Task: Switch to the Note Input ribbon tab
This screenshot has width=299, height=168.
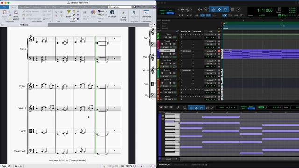Action: [24, 7]
